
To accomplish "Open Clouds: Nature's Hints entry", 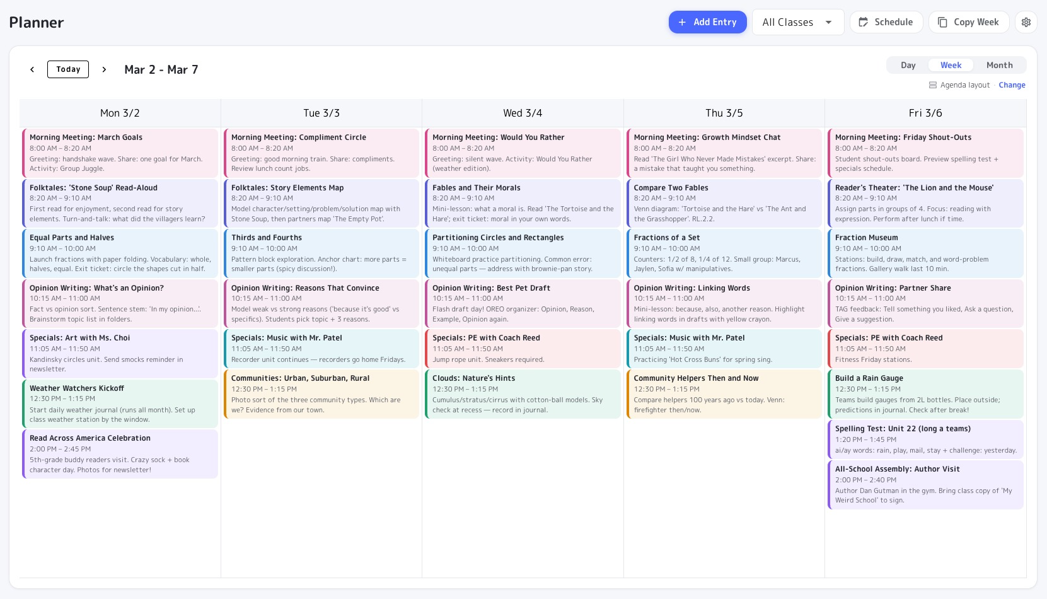I will pyautogui.click(x=523, y=394).
